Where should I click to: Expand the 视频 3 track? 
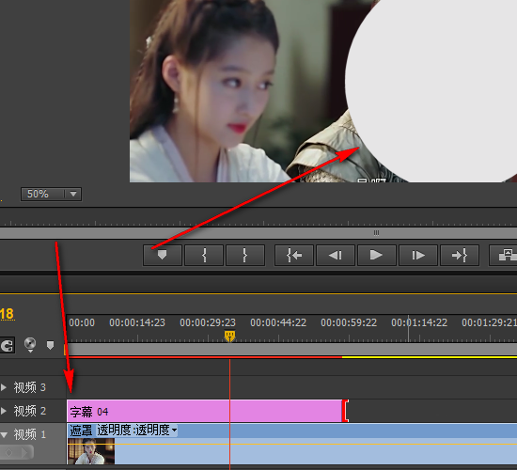[x=4, y=387]
